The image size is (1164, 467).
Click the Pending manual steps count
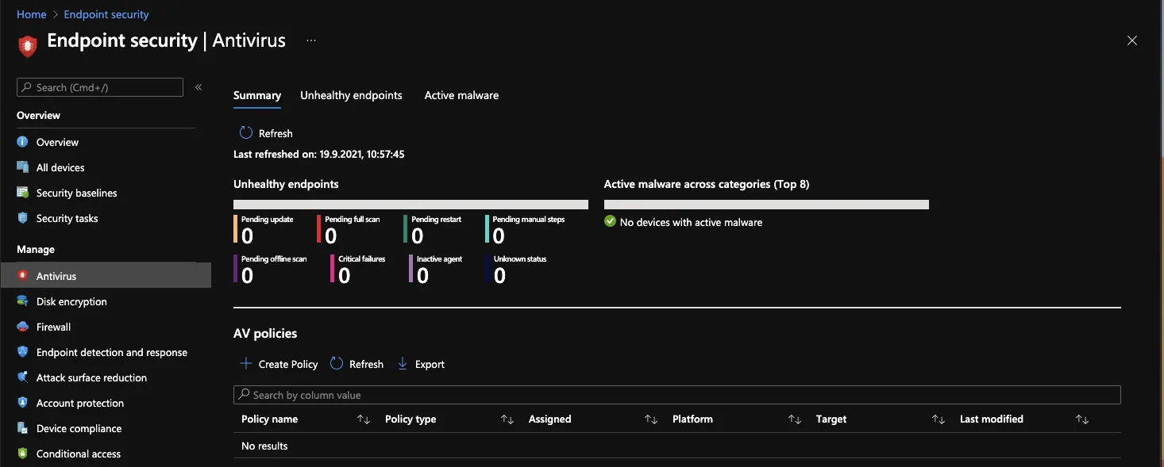pyautogui.click(x=499, y=236)
